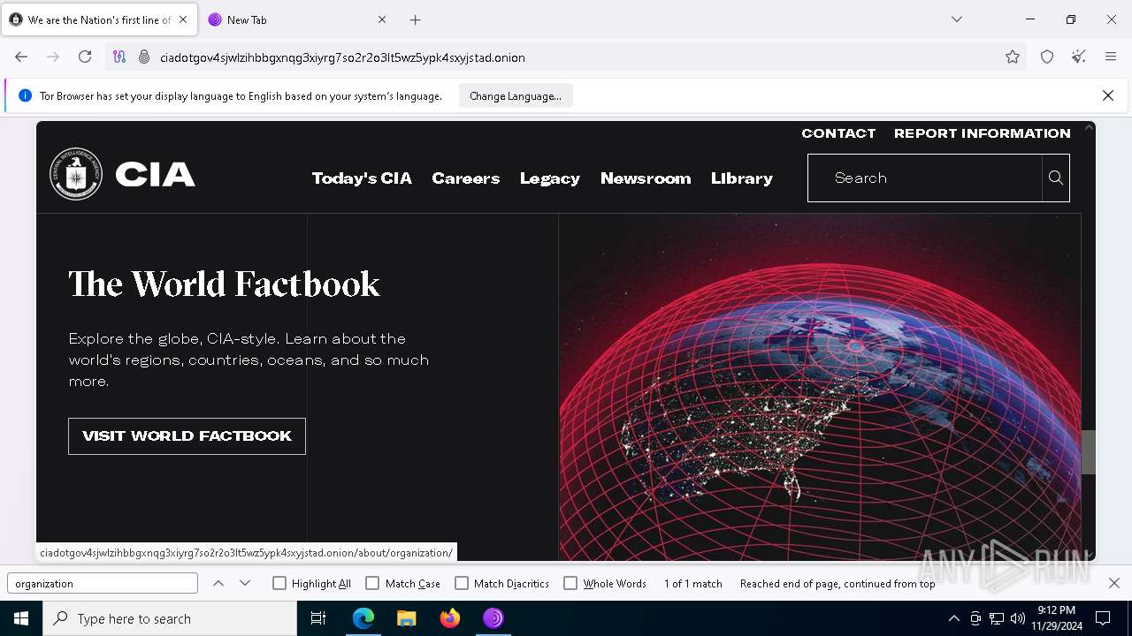Open the Newsroom menu
Screen dimensions: 1132x636
point(646,178)
